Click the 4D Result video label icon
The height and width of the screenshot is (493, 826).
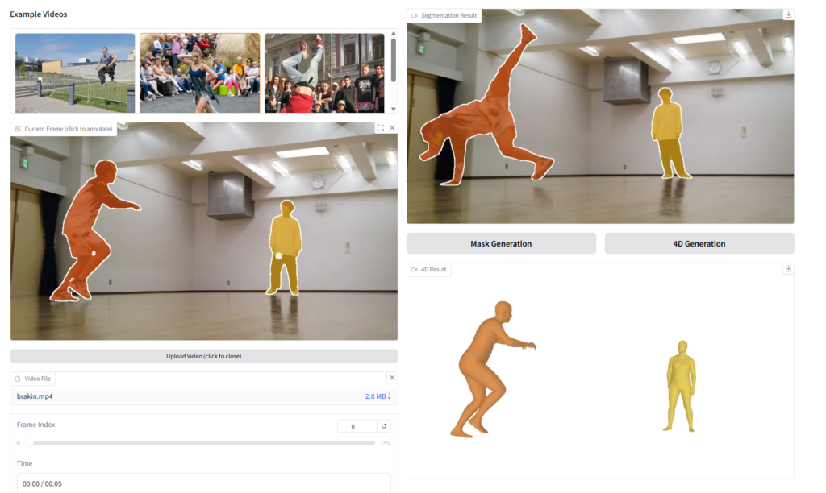coord(415,270)
